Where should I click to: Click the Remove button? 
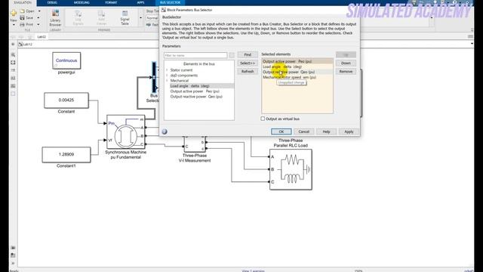[x=346, y=72]
